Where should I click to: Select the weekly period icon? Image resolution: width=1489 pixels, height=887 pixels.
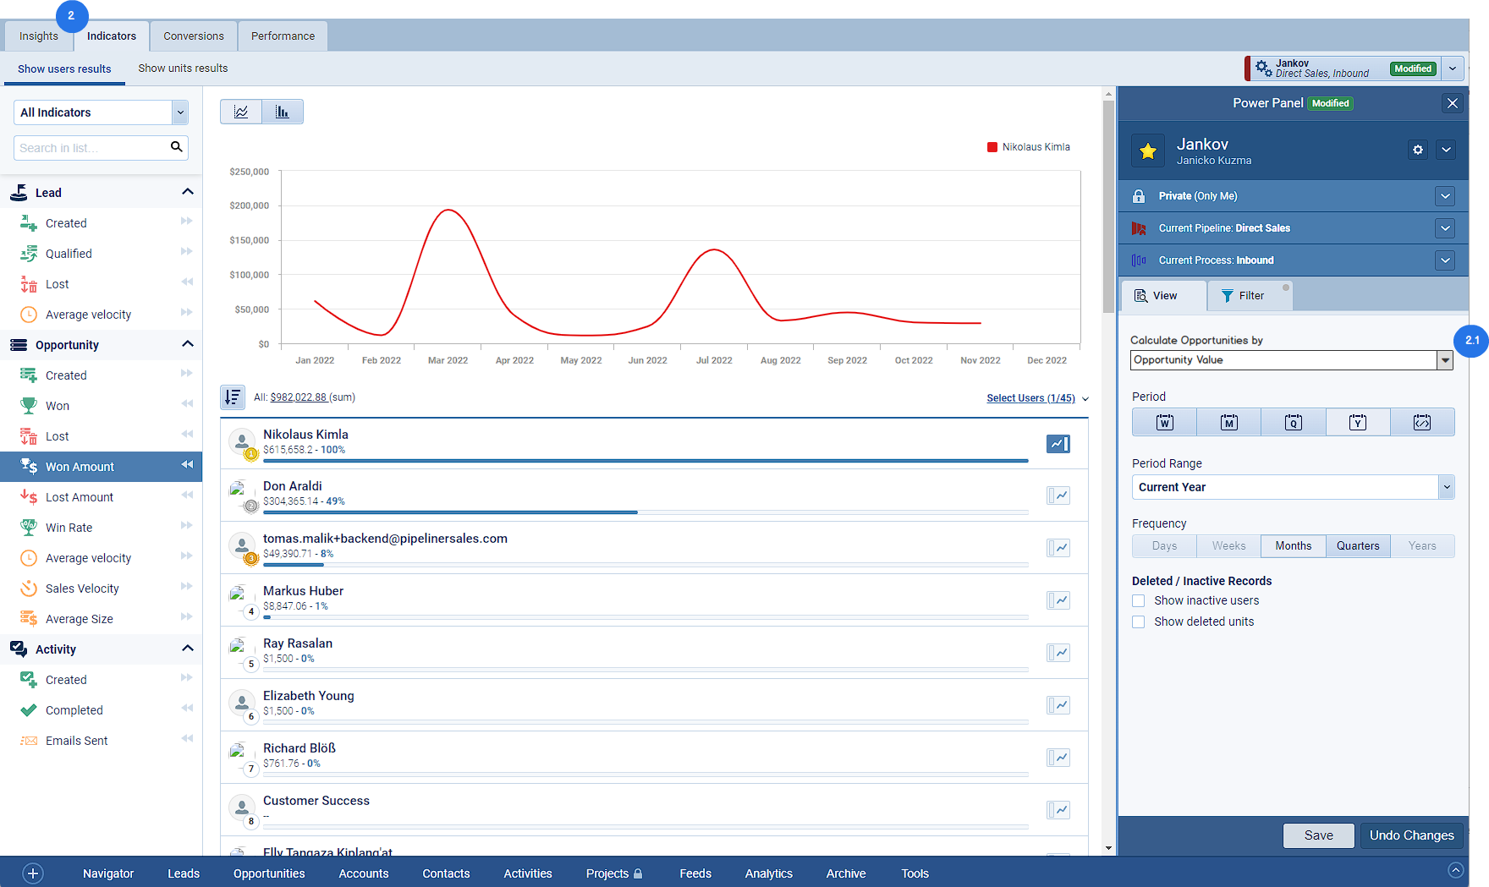(x=1164, y=422)
